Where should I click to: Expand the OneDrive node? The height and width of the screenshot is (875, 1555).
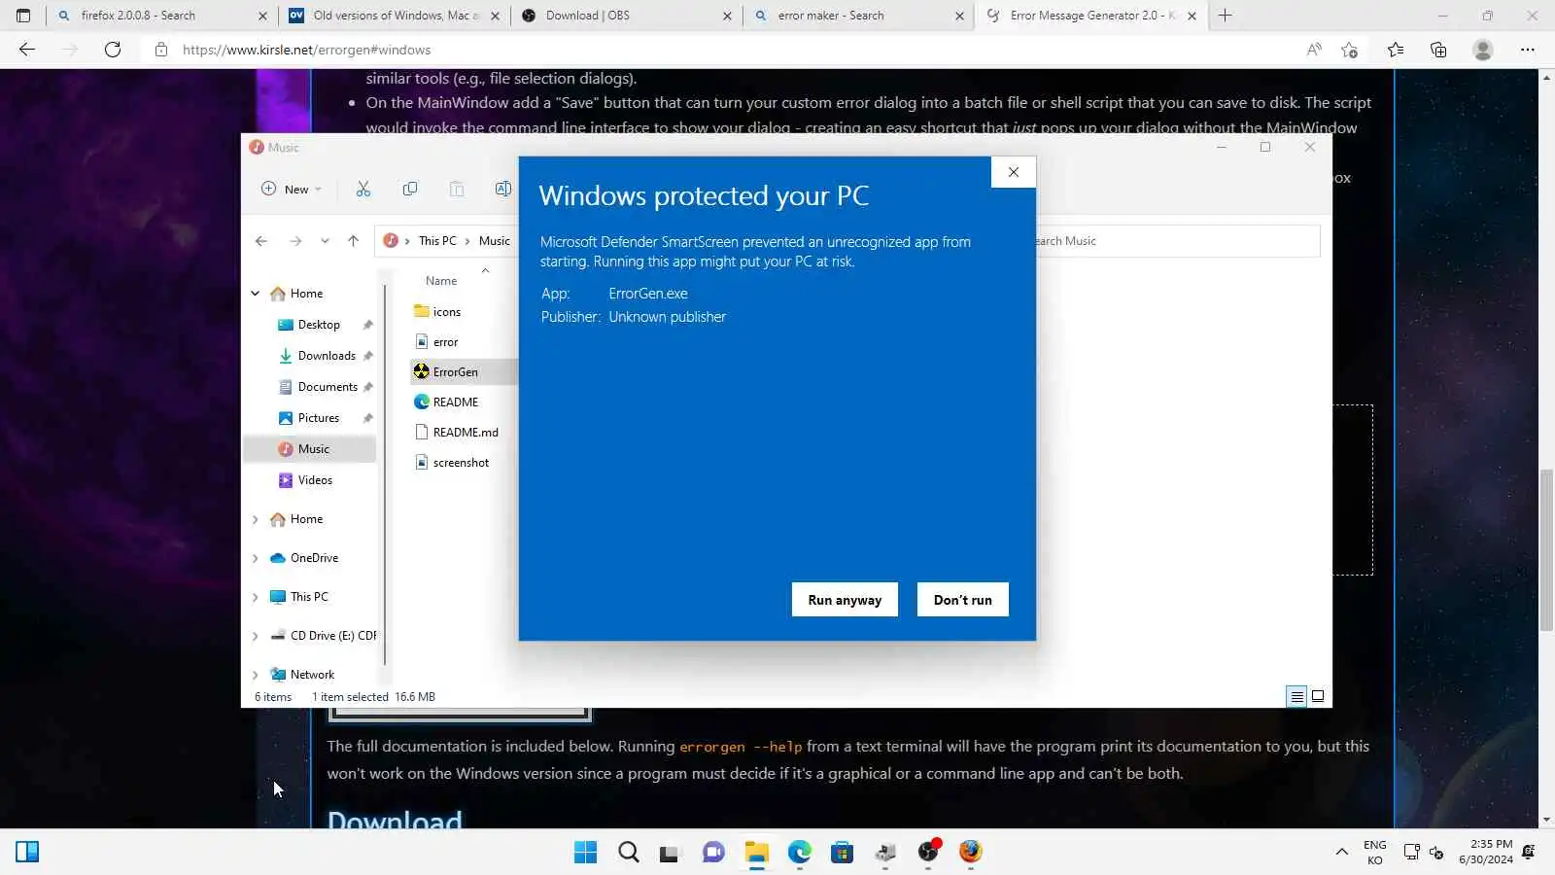[255, 558]
